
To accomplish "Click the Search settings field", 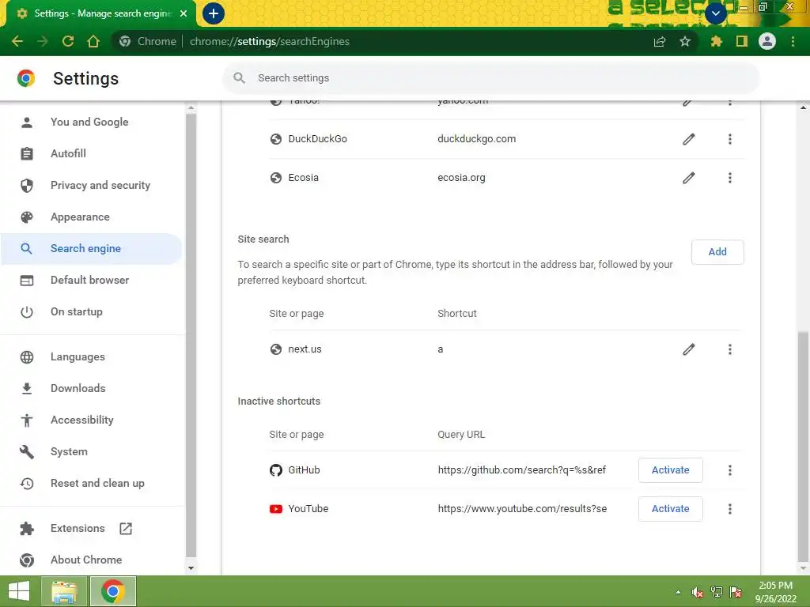I will [490, 78].
